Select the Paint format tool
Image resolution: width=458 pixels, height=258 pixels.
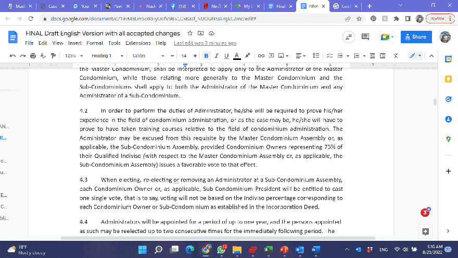53,56
